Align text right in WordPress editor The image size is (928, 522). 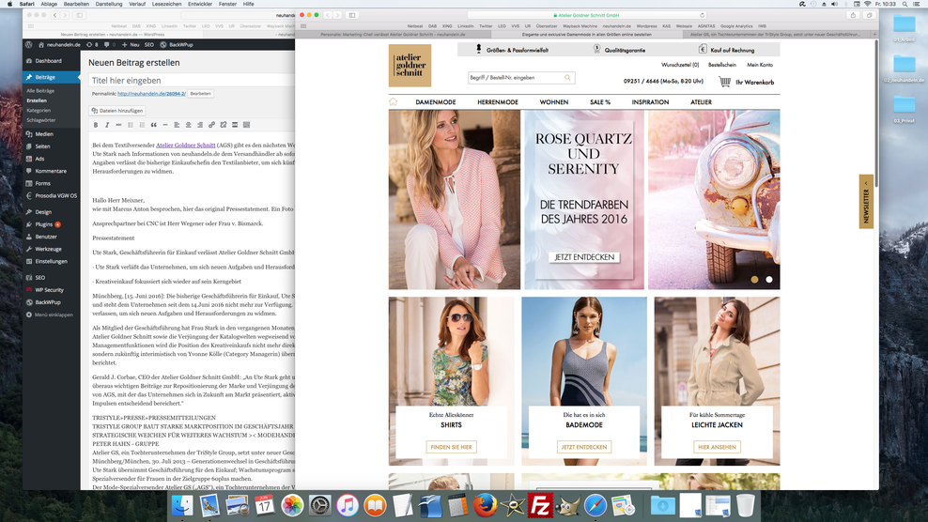(x=200, y=125)
